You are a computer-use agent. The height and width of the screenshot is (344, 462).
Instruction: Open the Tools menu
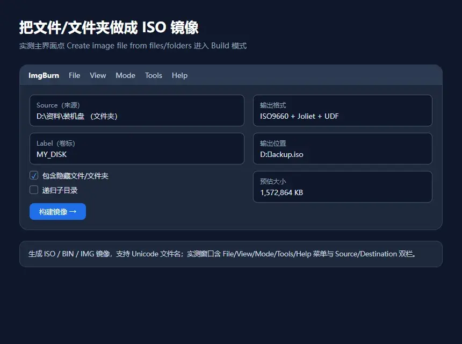click(154, 75)
